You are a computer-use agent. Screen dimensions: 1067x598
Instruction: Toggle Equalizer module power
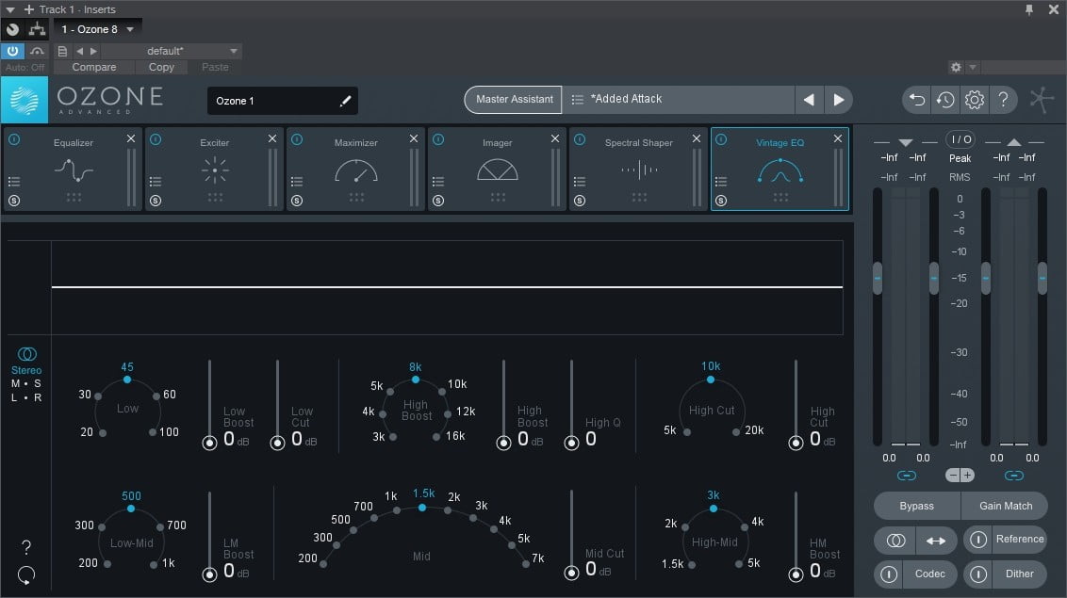coord(14,139)
